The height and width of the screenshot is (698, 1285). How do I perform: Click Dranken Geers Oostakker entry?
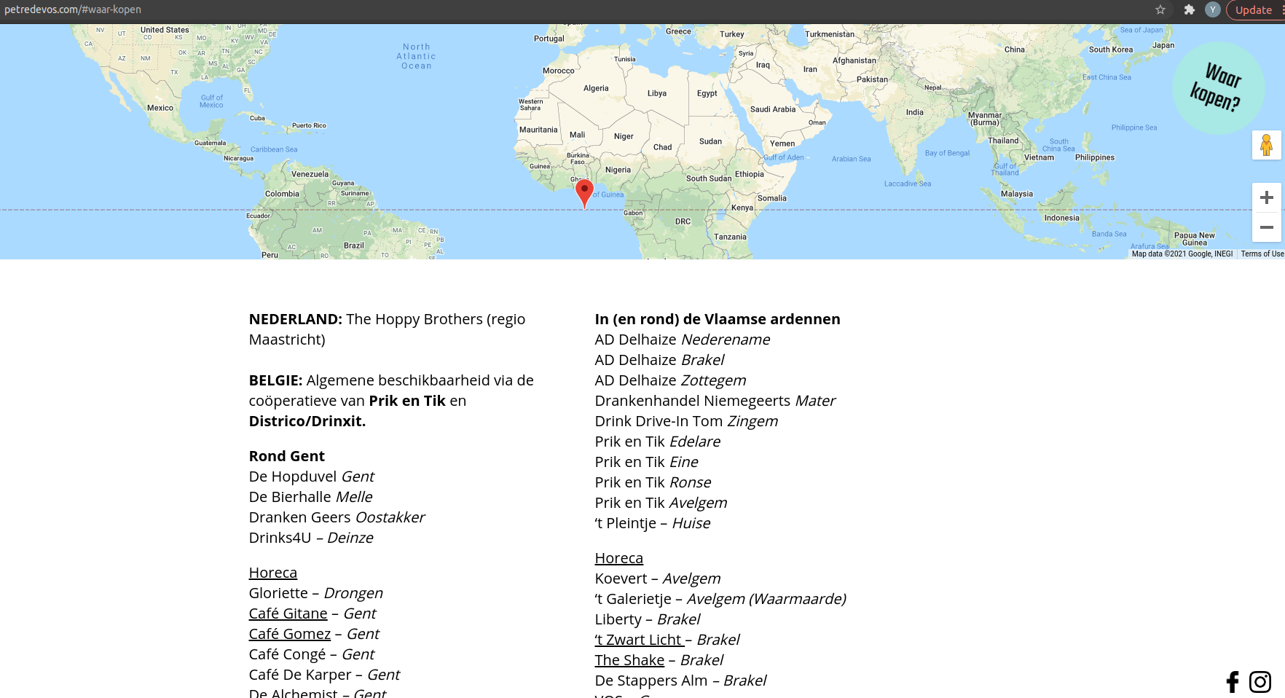point(337,517)
